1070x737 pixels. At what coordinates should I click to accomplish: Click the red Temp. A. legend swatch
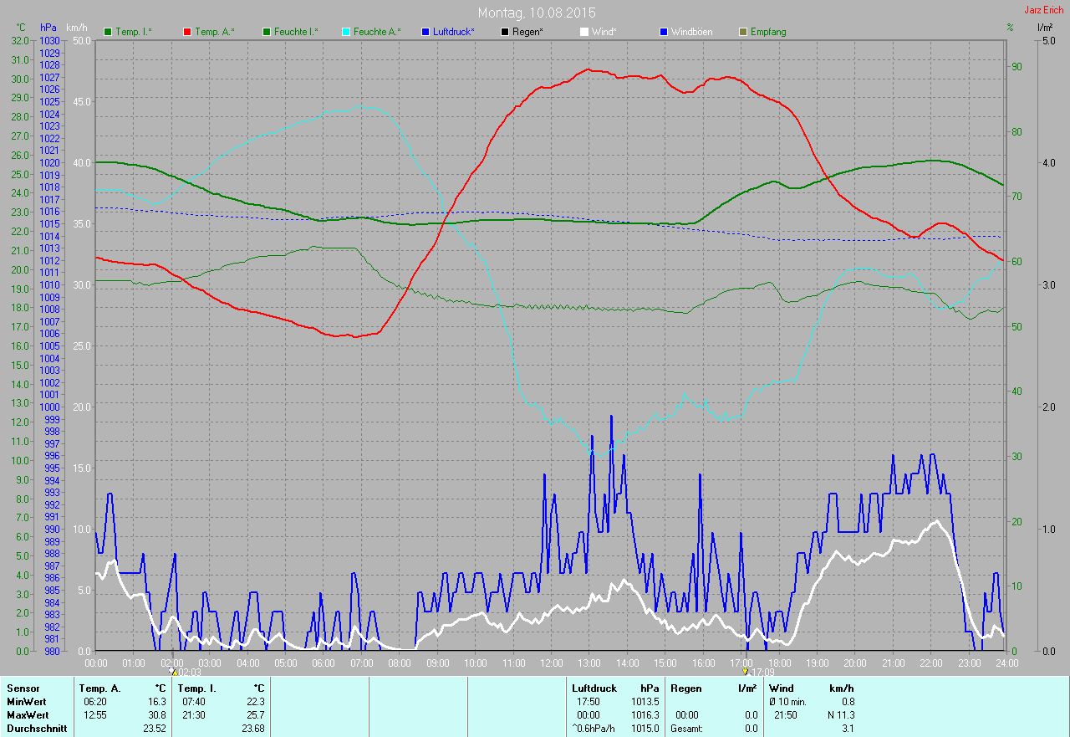tap(187, 32)
